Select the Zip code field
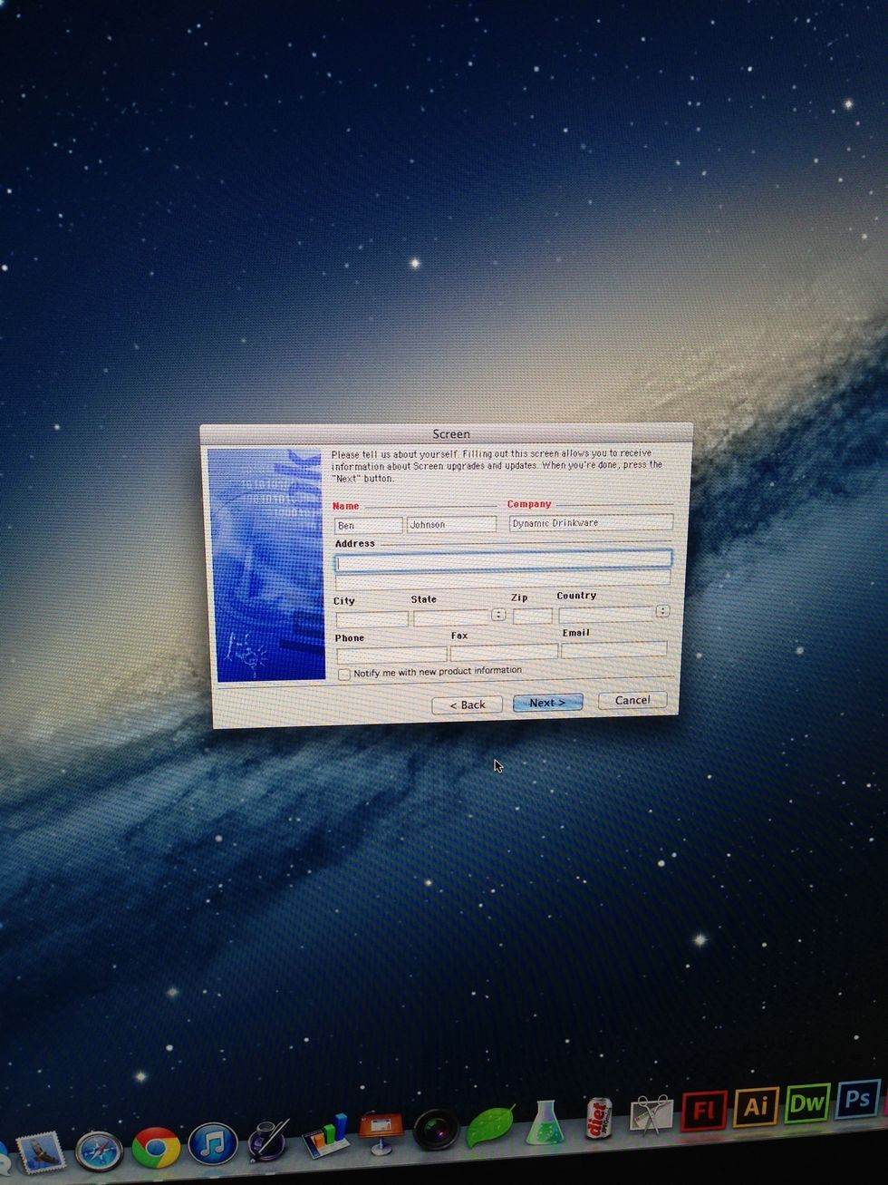Screen dimensions: 888x1185 [x=532, y=617]
